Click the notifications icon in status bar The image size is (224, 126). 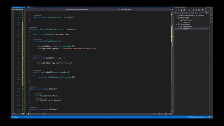click(x=210, y=117)
